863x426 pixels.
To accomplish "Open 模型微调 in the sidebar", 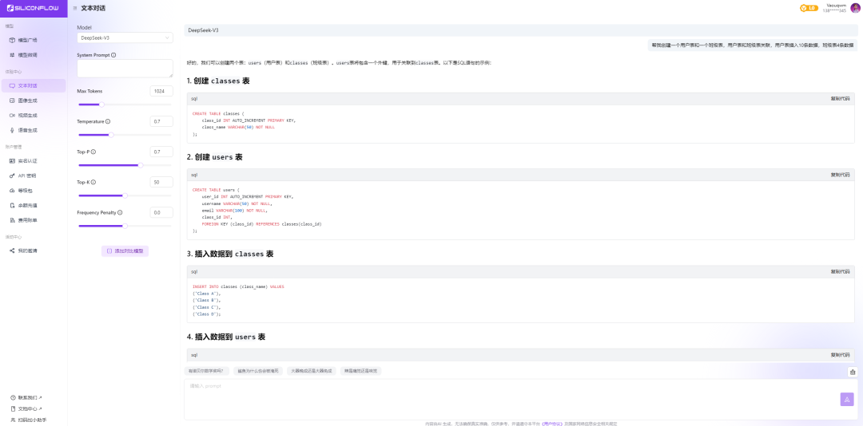I will (33, 55).
